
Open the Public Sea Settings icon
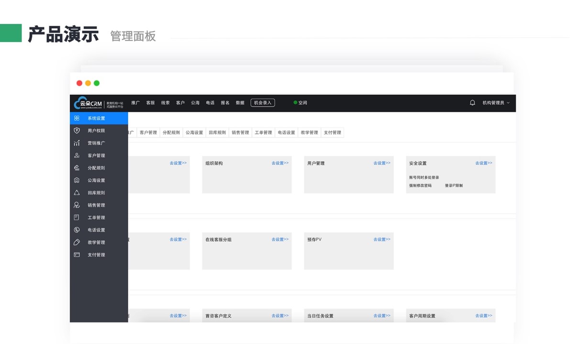[77, 180]
